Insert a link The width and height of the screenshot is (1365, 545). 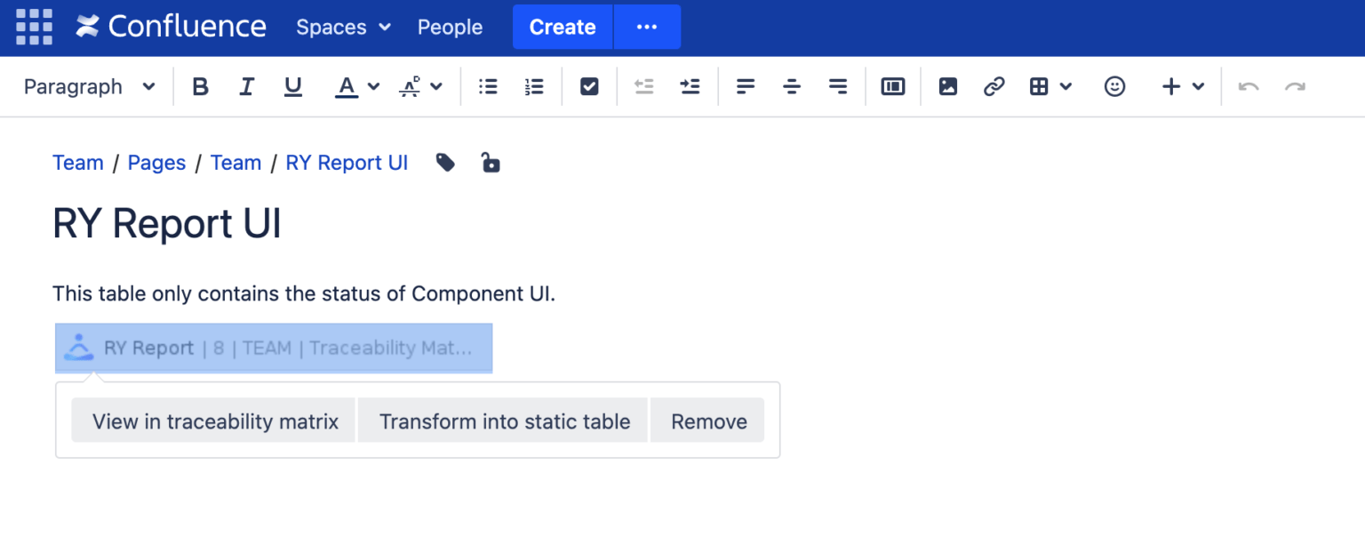pyautogui.click(x=993, y=86)
